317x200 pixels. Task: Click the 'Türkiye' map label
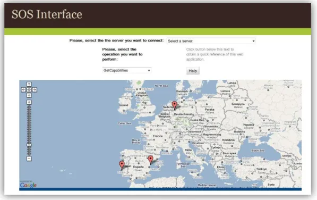(261, 169)
